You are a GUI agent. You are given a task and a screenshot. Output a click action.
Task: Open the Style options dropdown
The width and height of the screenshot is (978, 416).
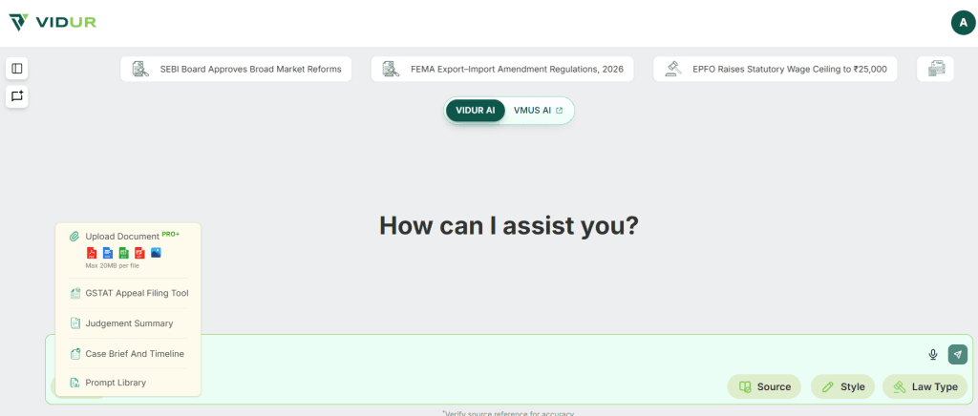(842, 386)
